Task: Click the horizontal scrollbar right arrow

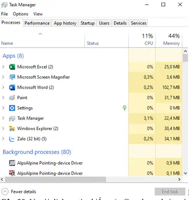Action: 179,179
